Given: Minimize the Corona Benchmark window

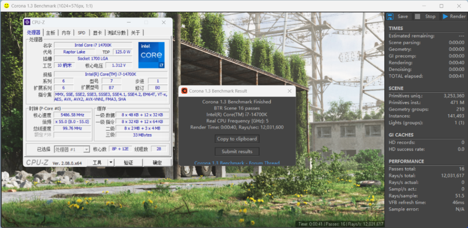Looking at the screenshot, I should tap(424, 6).
